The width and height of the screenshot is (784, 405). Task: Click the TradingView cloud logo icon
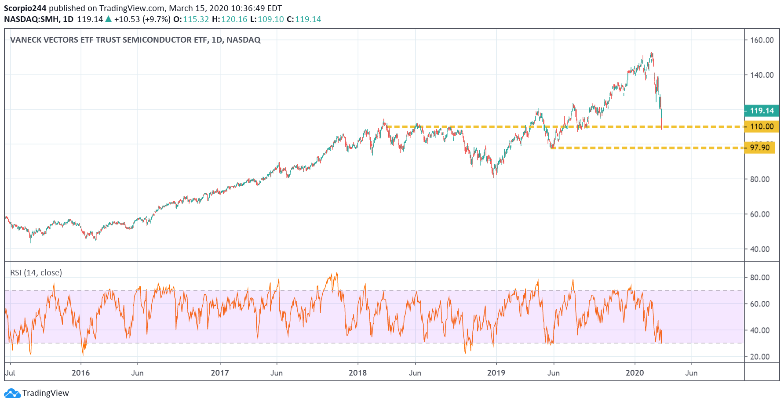point(12,393)
